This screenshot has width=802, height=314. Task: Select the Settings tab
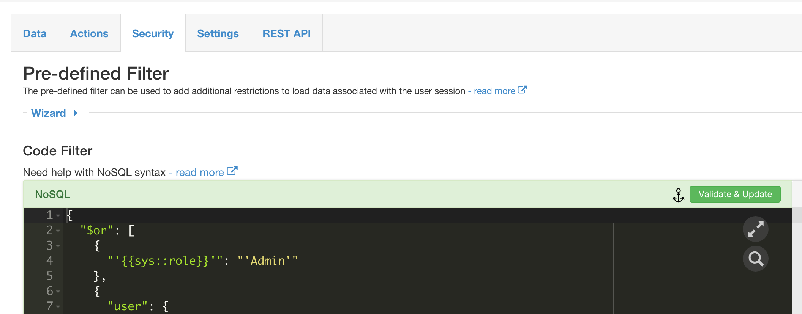[218, 33]
